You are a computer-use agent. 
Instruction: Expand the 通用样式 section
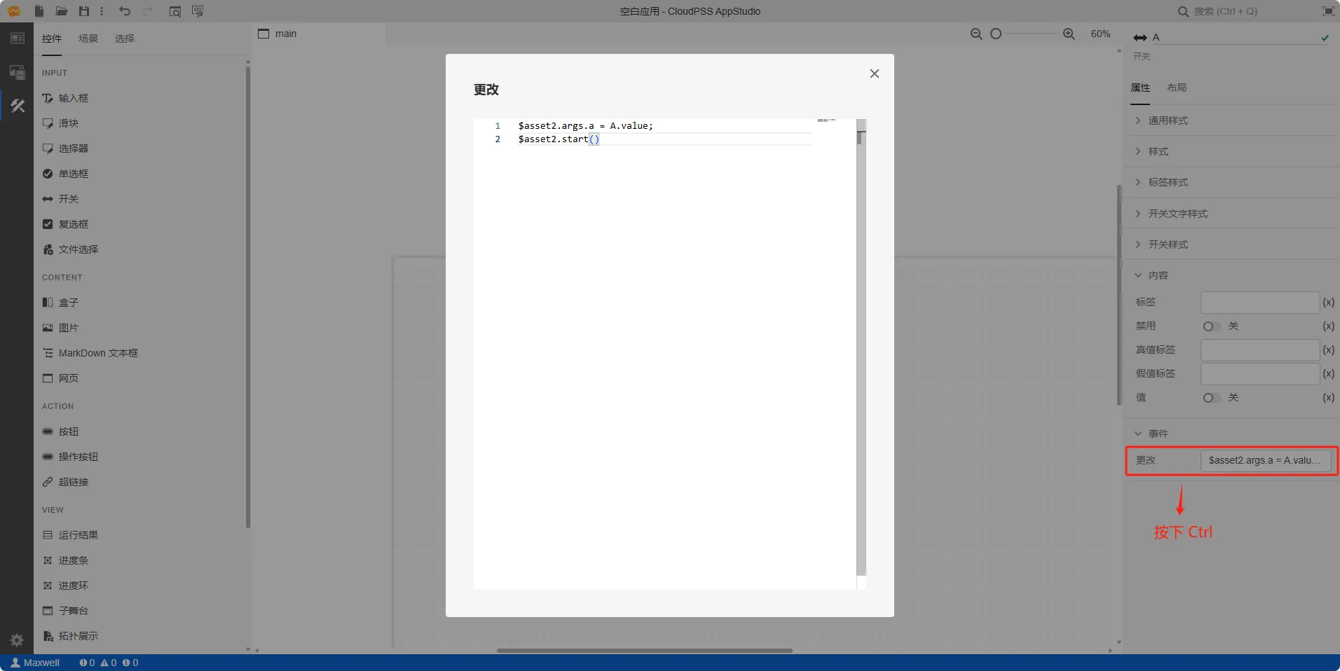click(1231, 120)
